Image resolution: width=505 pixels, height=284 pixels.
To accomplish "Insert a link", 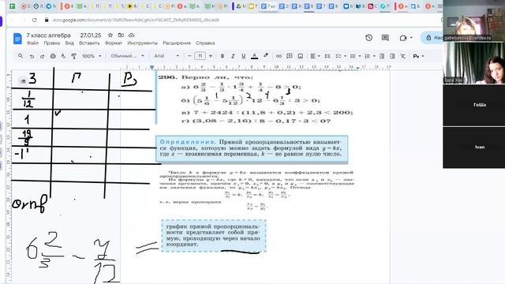I will [279, 56].
